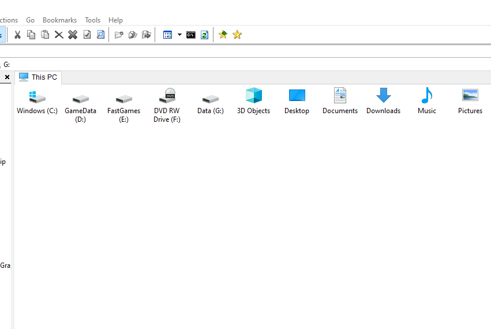Viewport: 491px width, 329px height.
Task: Open the Bookmarks menu
Action: (x=60, y=20)
